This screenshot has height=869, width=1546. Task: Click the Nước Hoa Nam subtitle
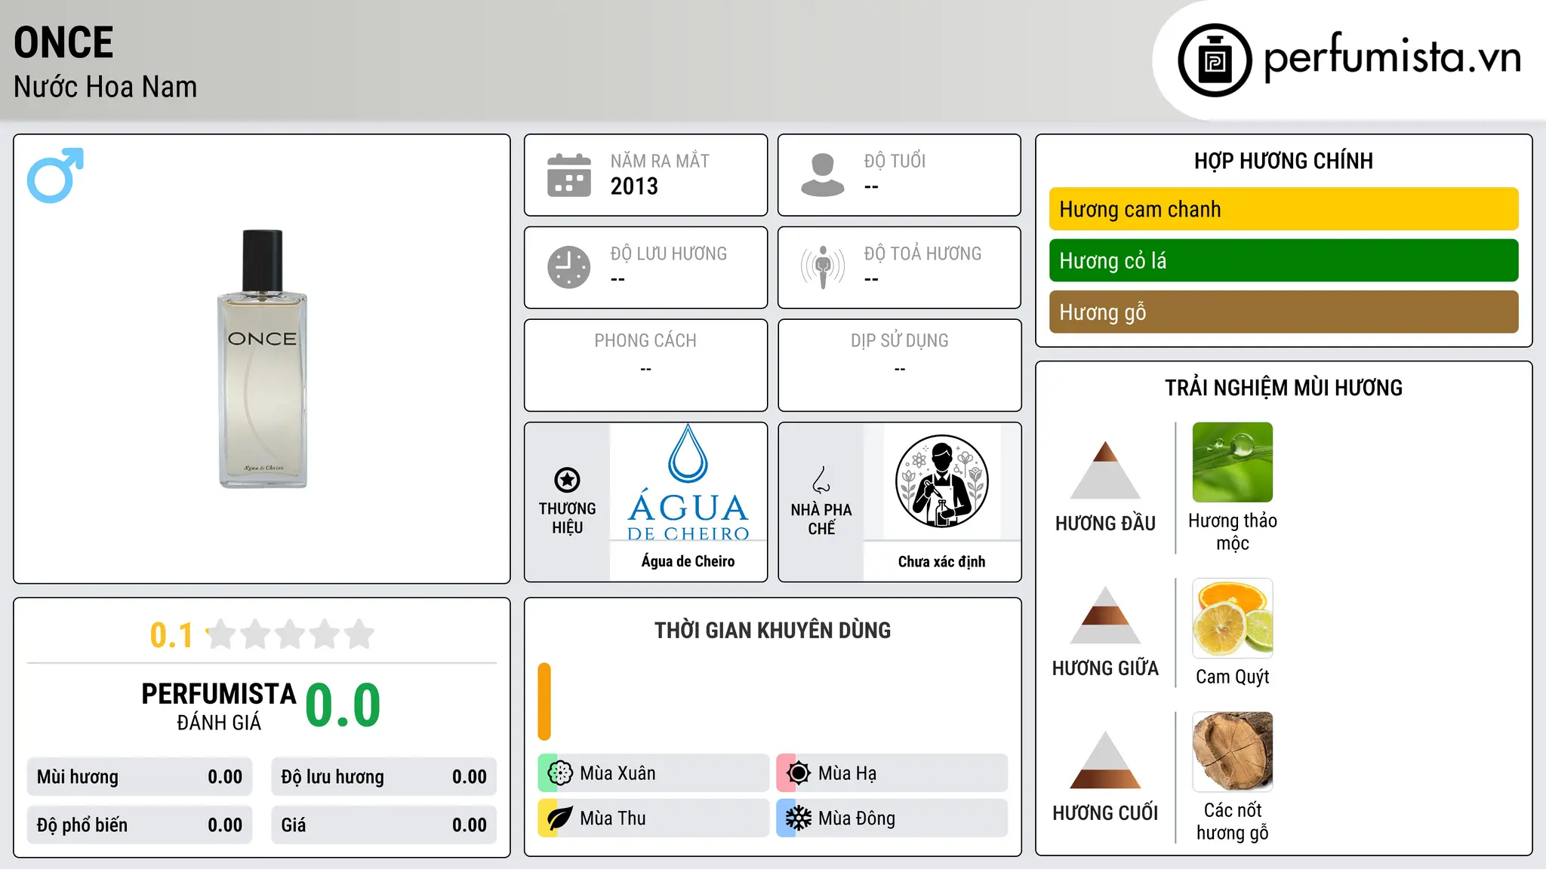105,87
